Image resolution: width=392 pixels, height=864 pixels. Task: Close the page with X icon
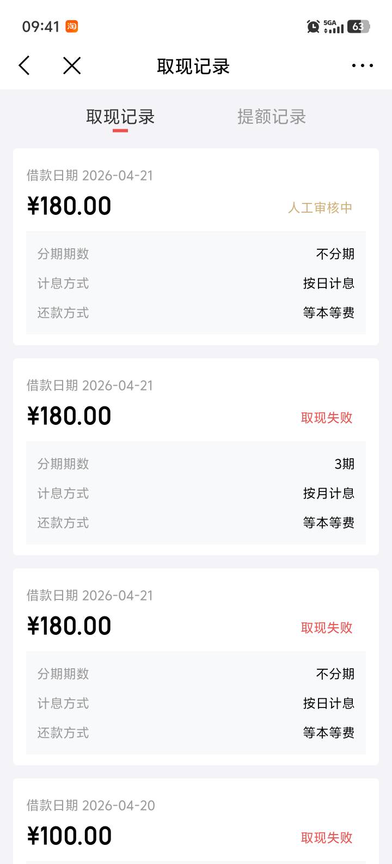[72, 66]
